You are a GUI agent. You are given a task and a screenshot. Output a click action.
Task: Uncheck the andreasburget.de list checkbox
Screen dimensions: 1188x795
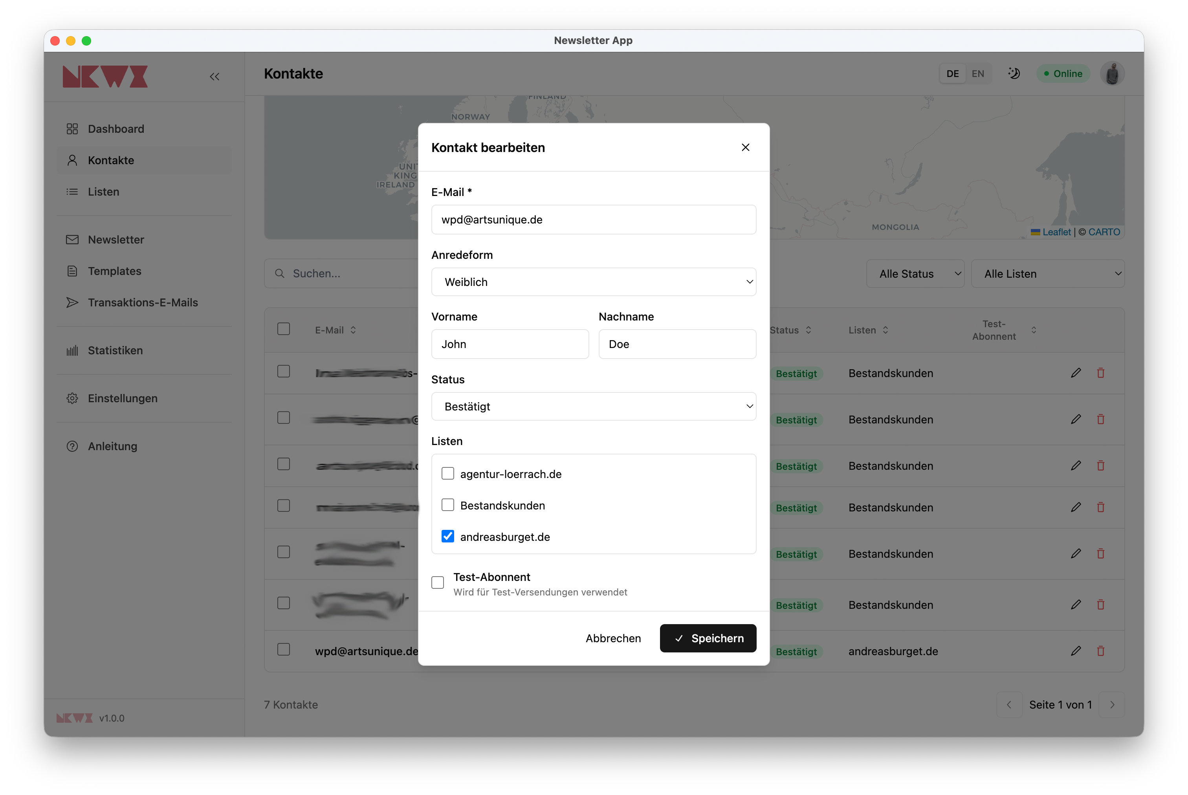click(x=448, y=537)
